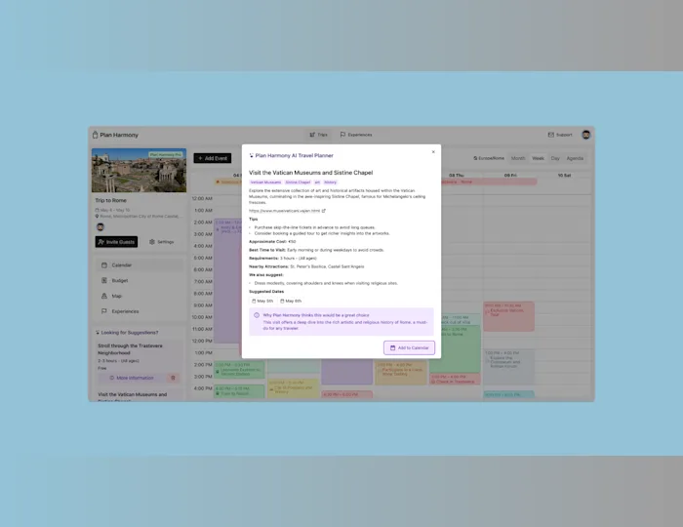Switch calendar to Month view
Screen dimensions: 683x527
pos(518,158)
